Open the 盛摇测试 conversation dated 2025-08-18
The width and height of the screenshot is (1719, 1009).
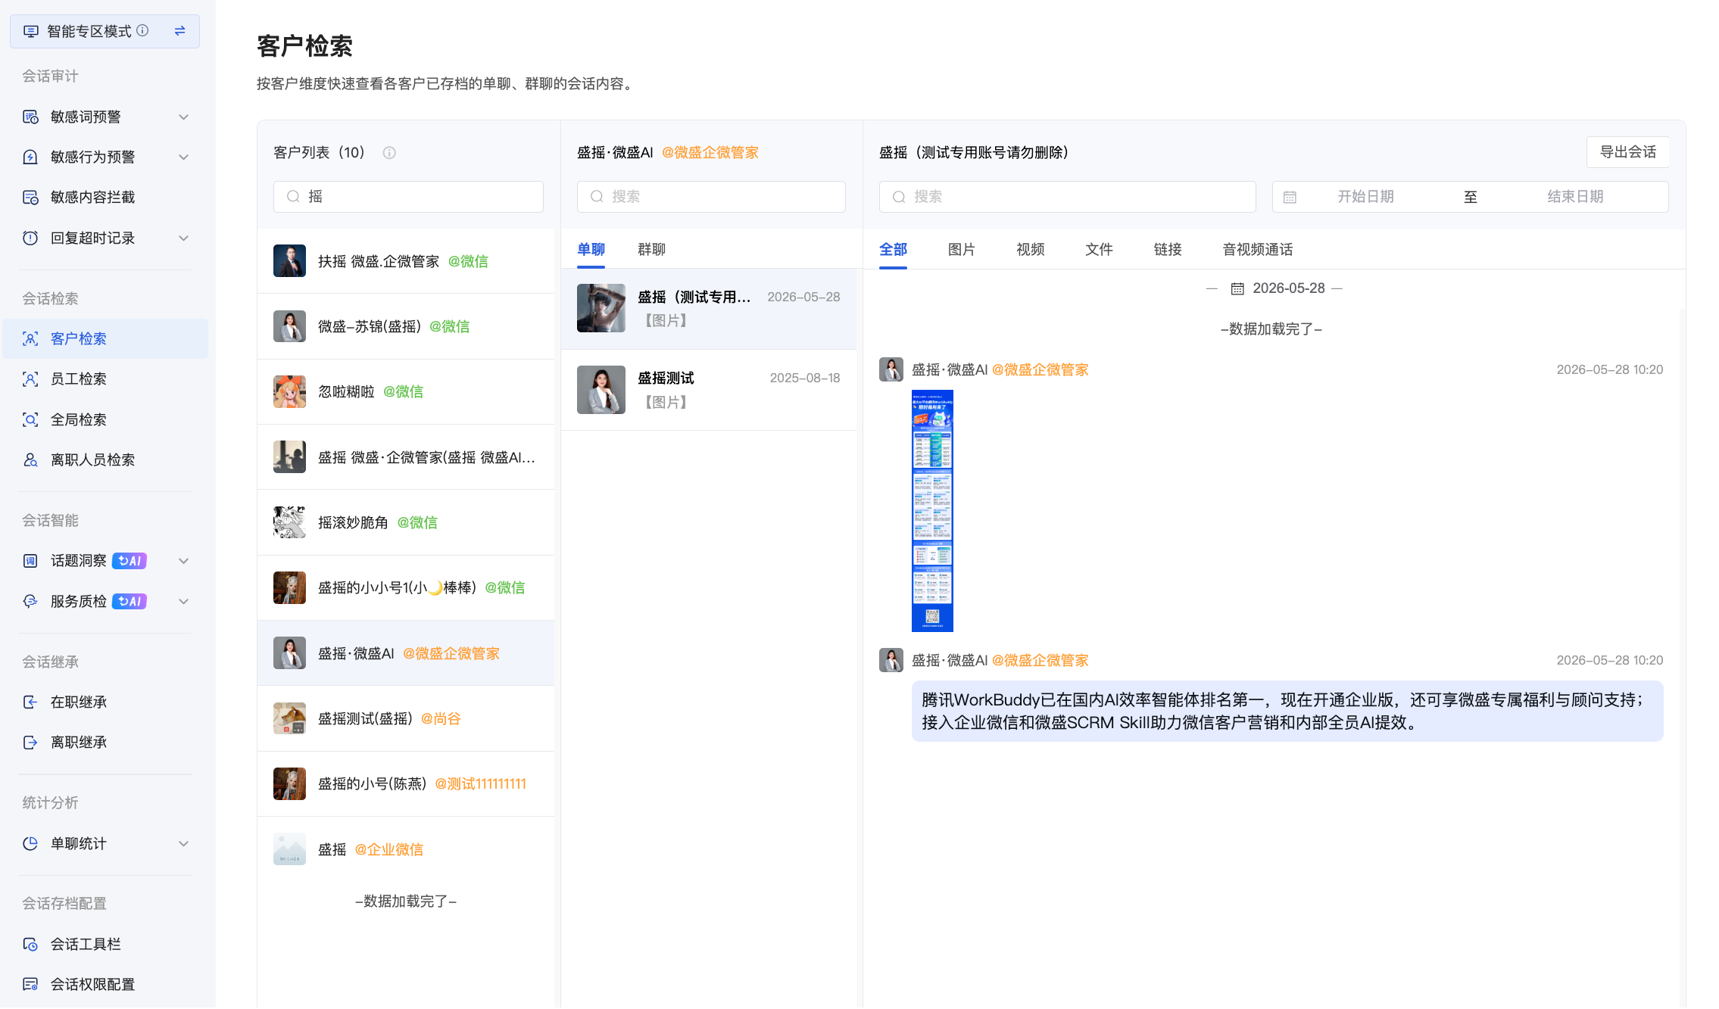pos(709,390)
